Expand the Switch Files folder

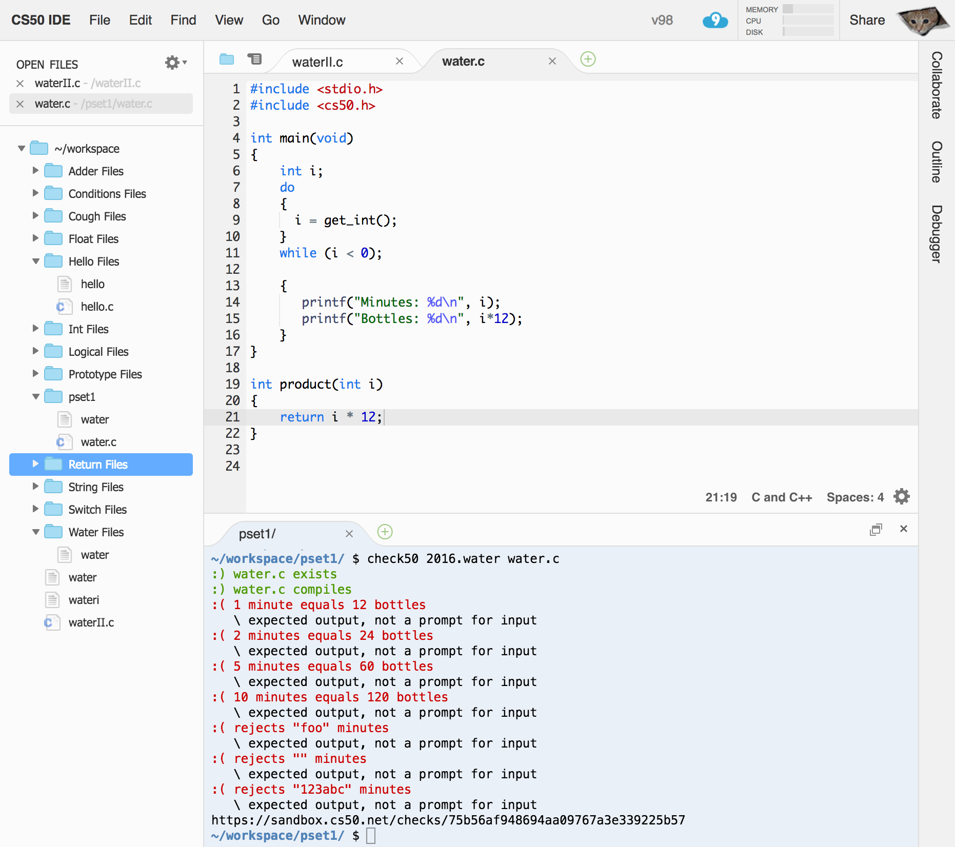pyautogui.click(x=35, y=509)
